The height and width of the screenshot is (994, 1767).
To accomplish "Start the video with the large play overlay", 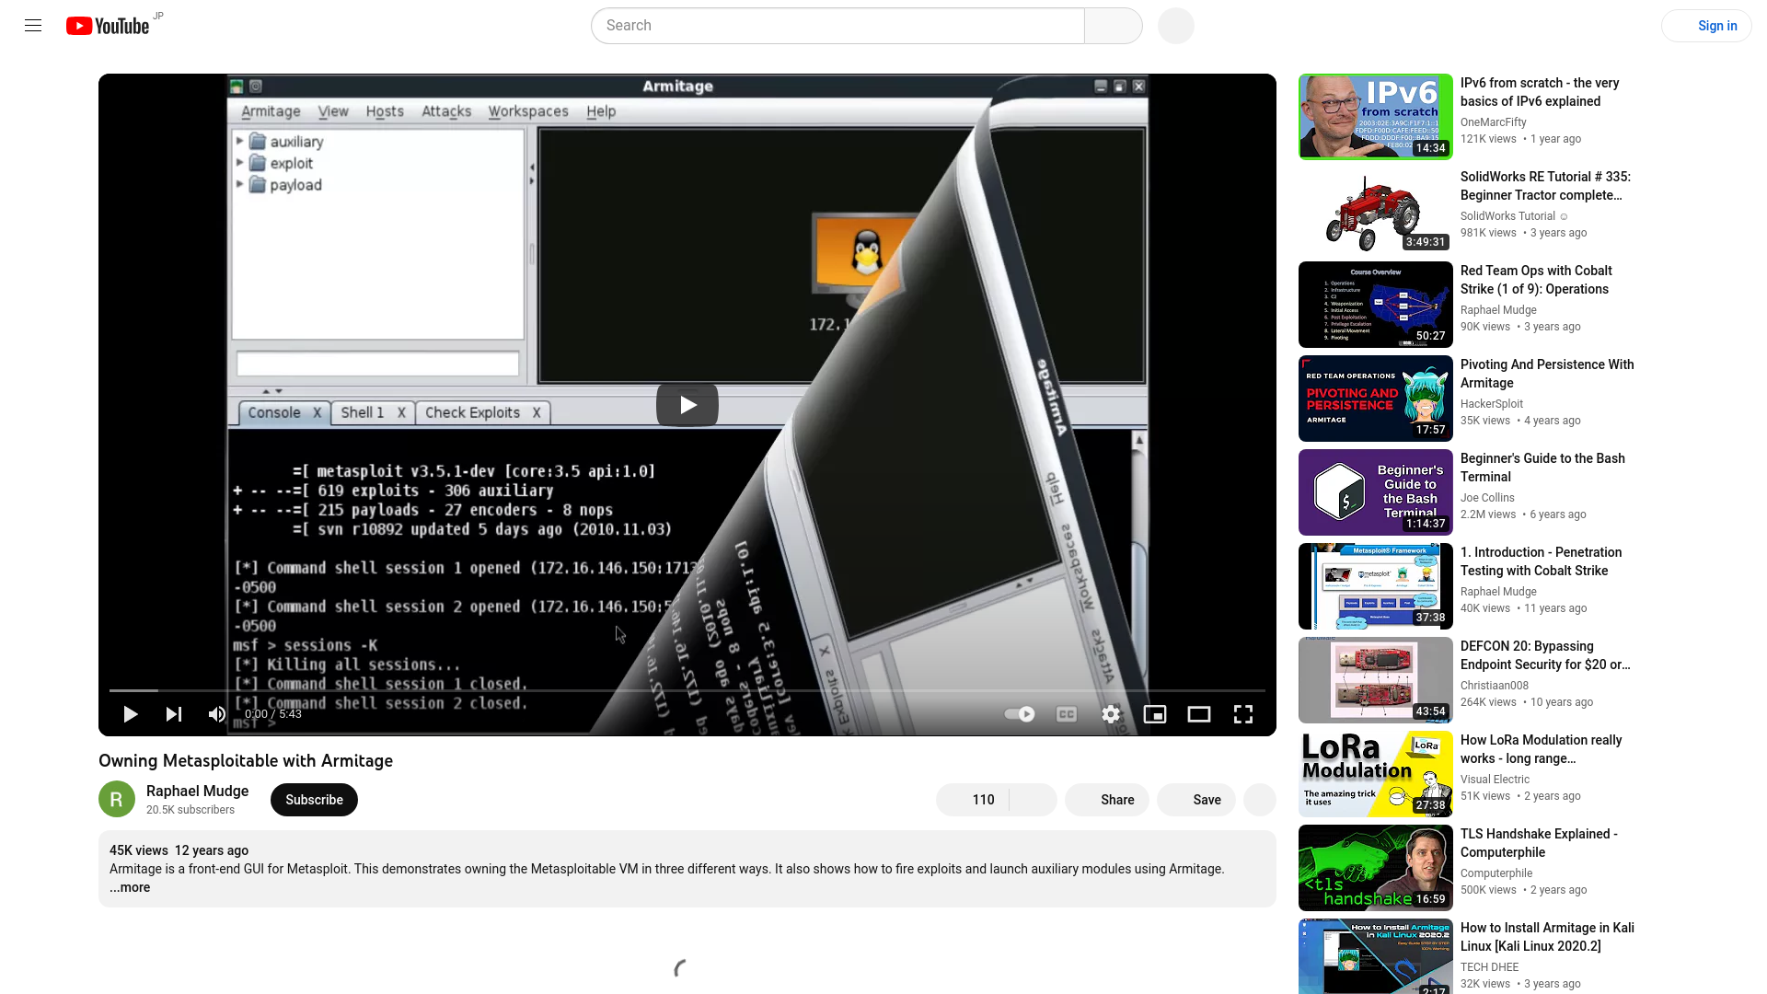I will (x=687, y=405).
